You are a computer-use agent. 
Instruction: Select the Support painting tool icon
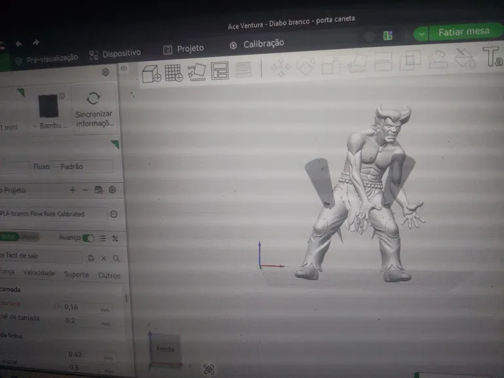pyautogui.click(x=438, y=59)
